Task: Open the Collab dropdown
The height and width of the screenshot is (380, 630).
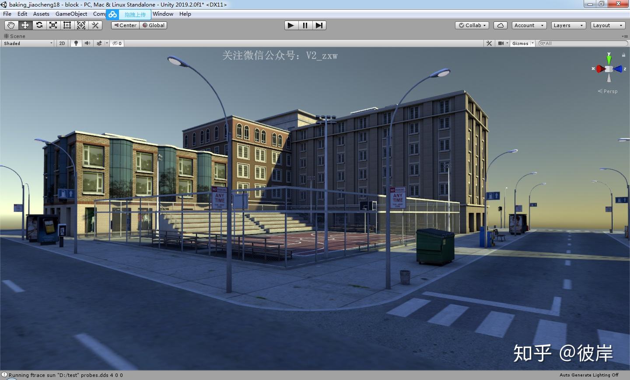Action: [472, 25]
